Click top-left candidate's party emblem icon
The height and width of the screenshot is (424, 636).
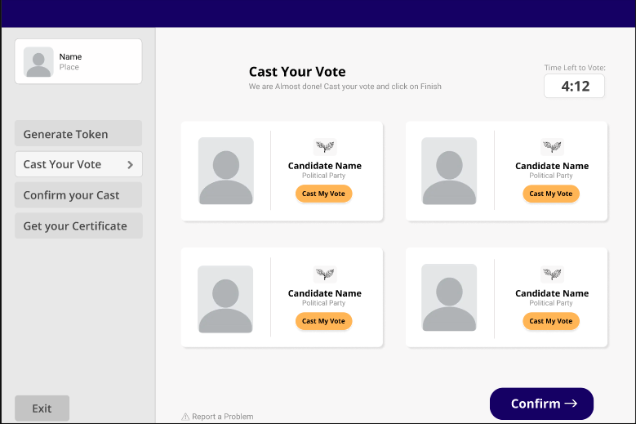click(325, 147)
